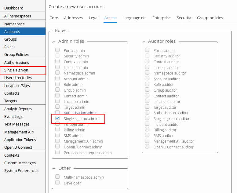Select Accounts in the left navigation
Viewport: 237px width, 193px height.
coord(12,32)
